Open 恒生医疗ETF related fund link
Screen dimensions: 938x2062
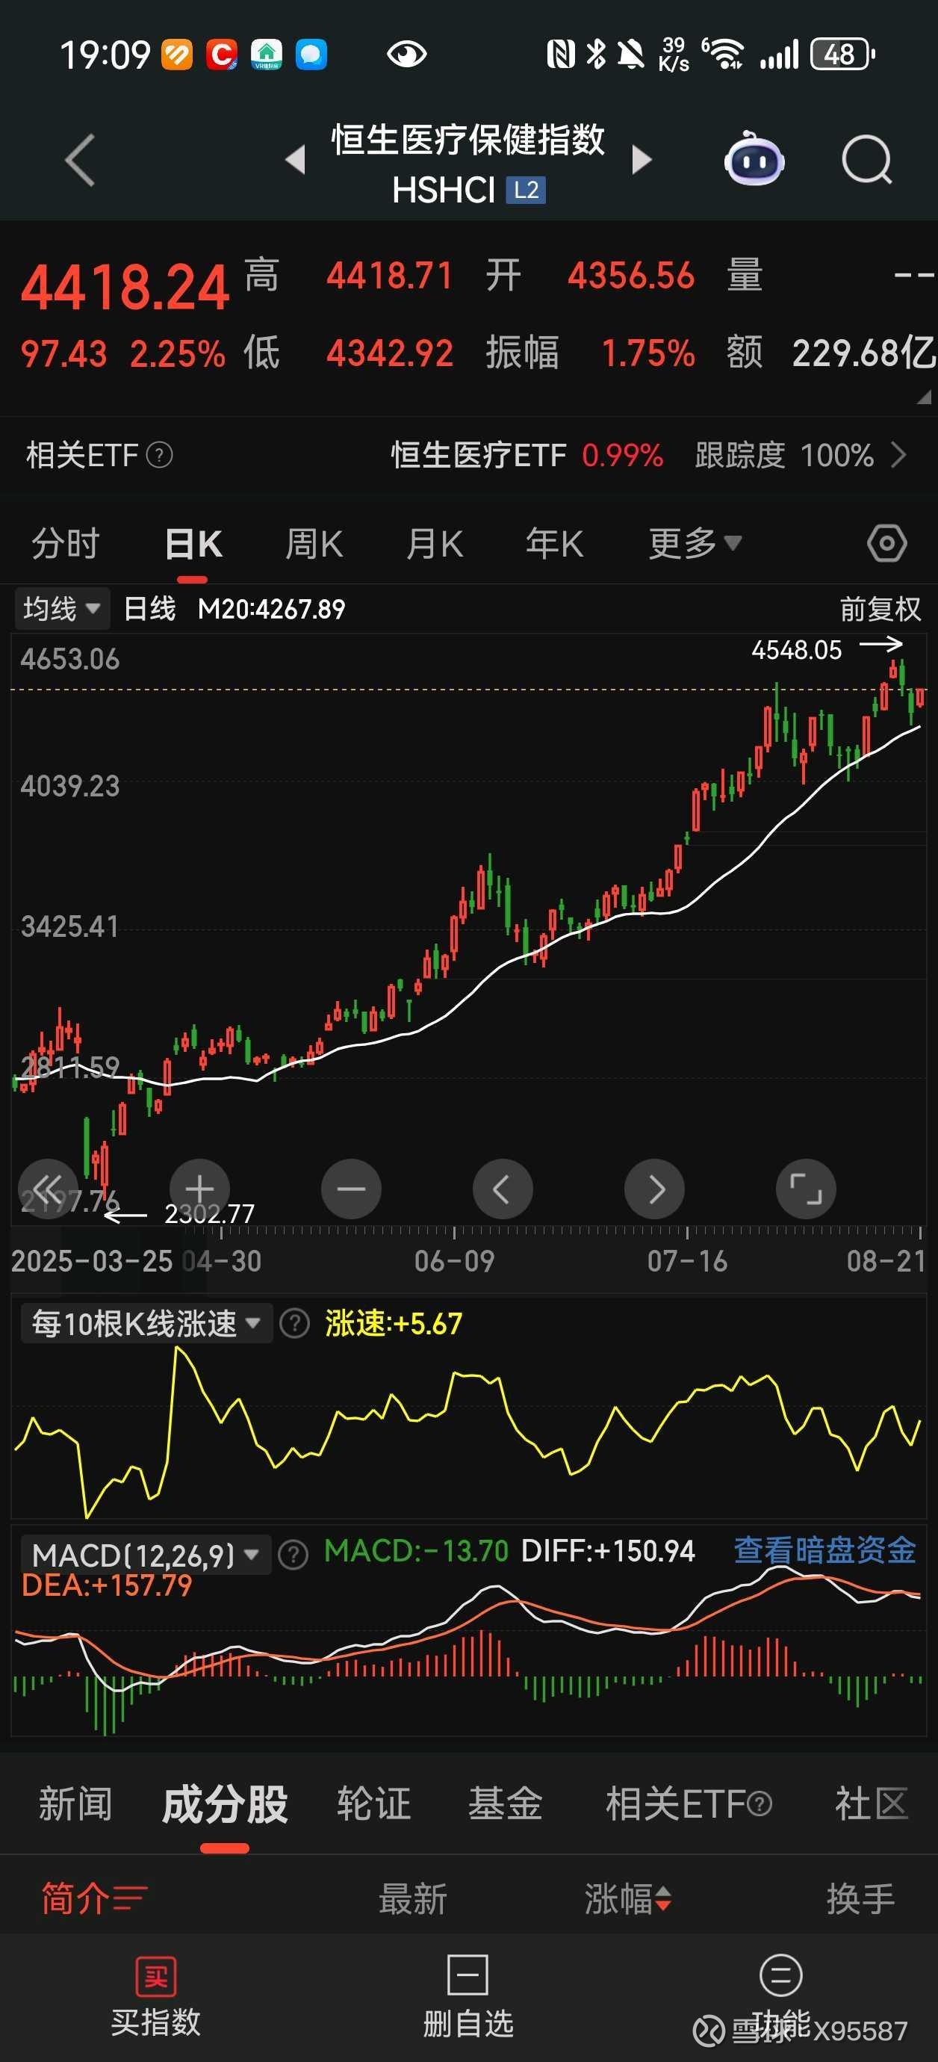click(x=478, y=456)
